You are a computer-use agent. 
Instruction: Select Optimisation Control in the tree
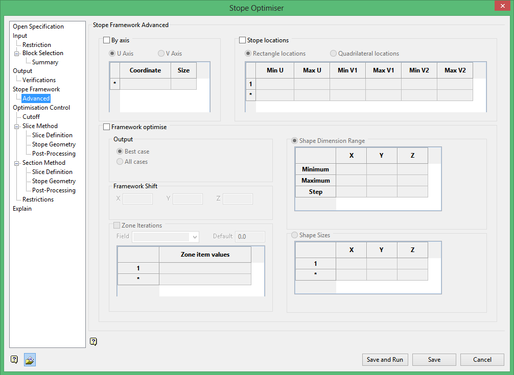[41, 108]
